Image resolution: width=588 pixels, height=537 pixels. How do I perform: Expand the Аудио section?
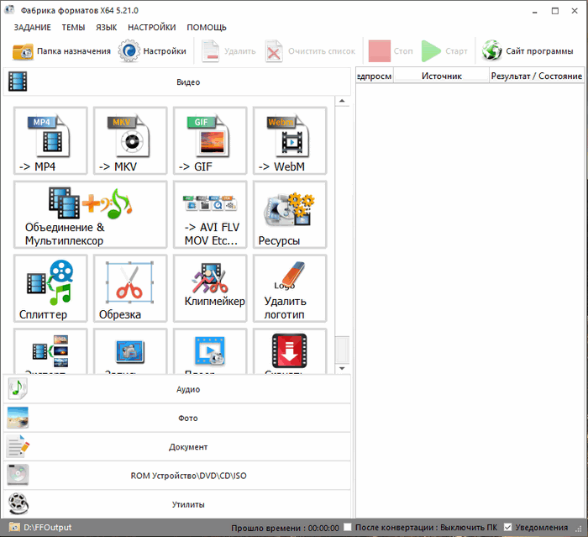tap(177, 389)
